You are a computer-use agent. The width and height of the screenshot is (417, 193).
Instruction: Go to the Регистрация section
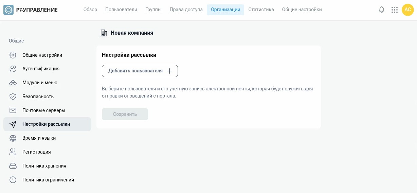(47, 152)
